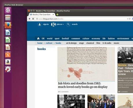Open the black-and-white library reader thumbnail

click(71, 101)
